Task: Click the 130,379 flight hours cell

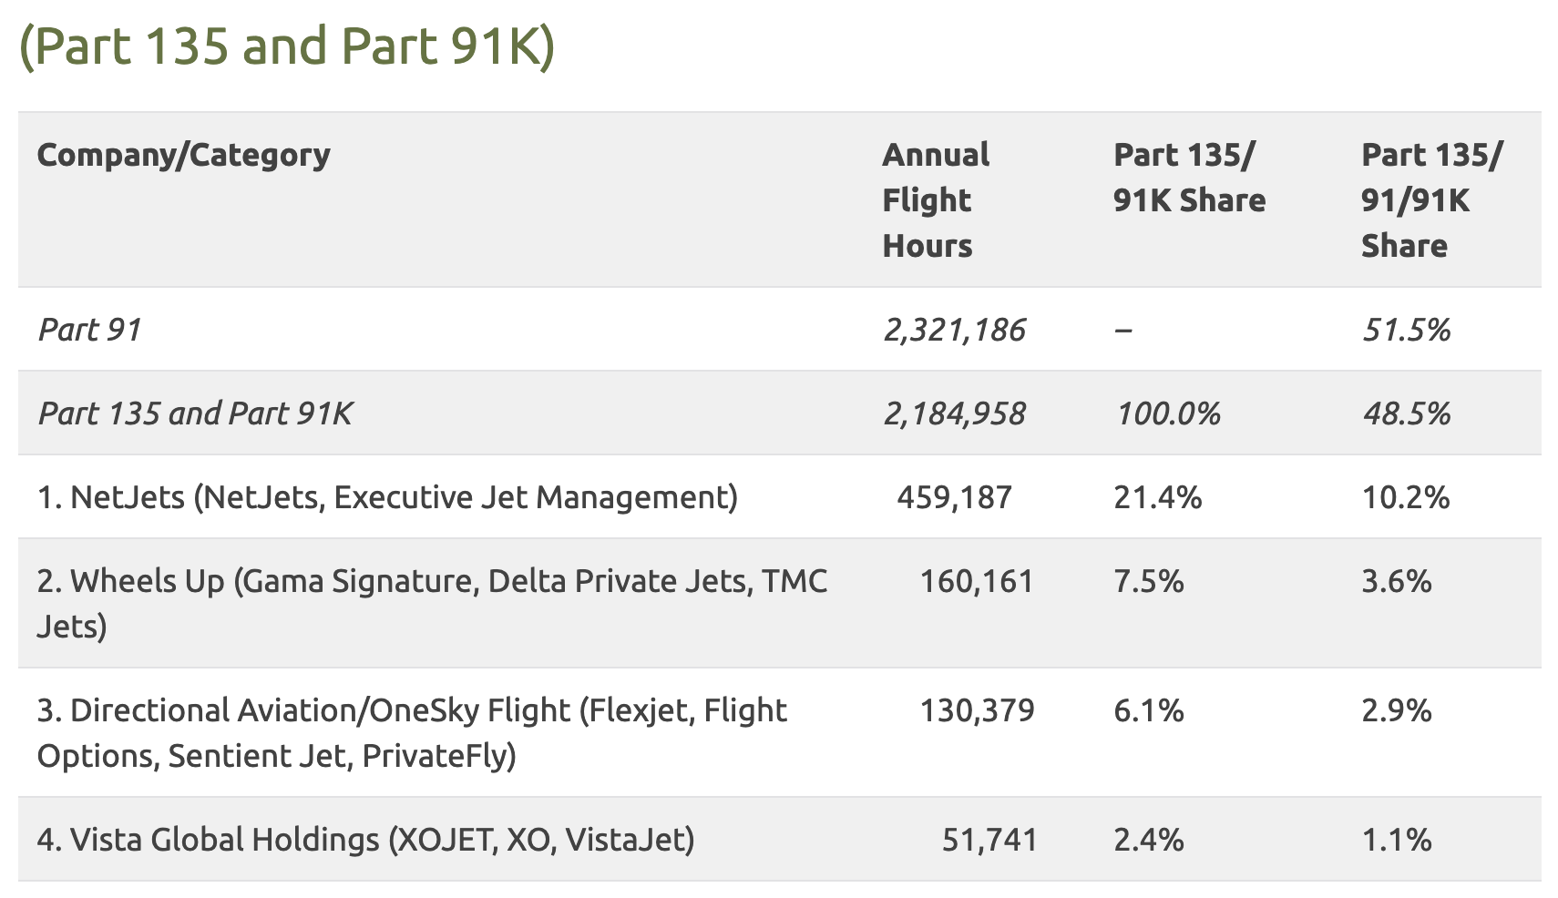Action: click(x=977, y=710)
